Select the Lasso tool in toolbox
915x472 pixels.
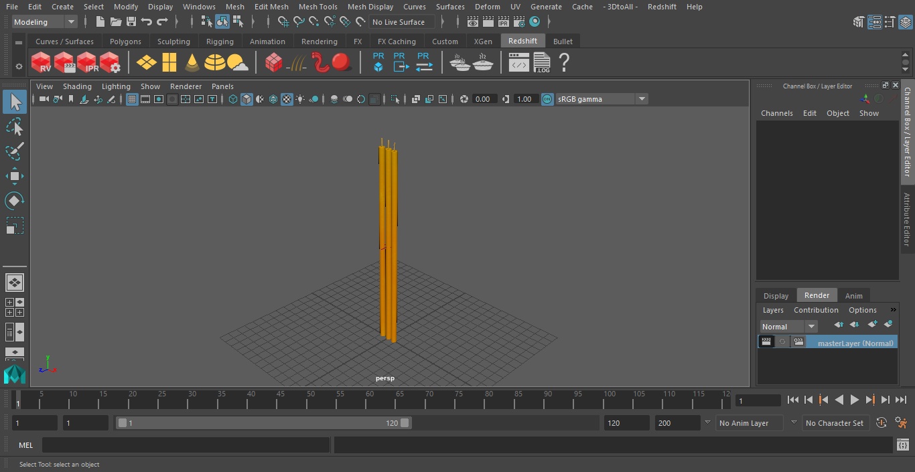(14, 127)
